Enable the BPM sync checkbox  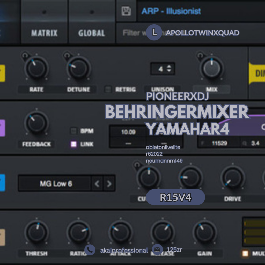click(x=74, y=131)
